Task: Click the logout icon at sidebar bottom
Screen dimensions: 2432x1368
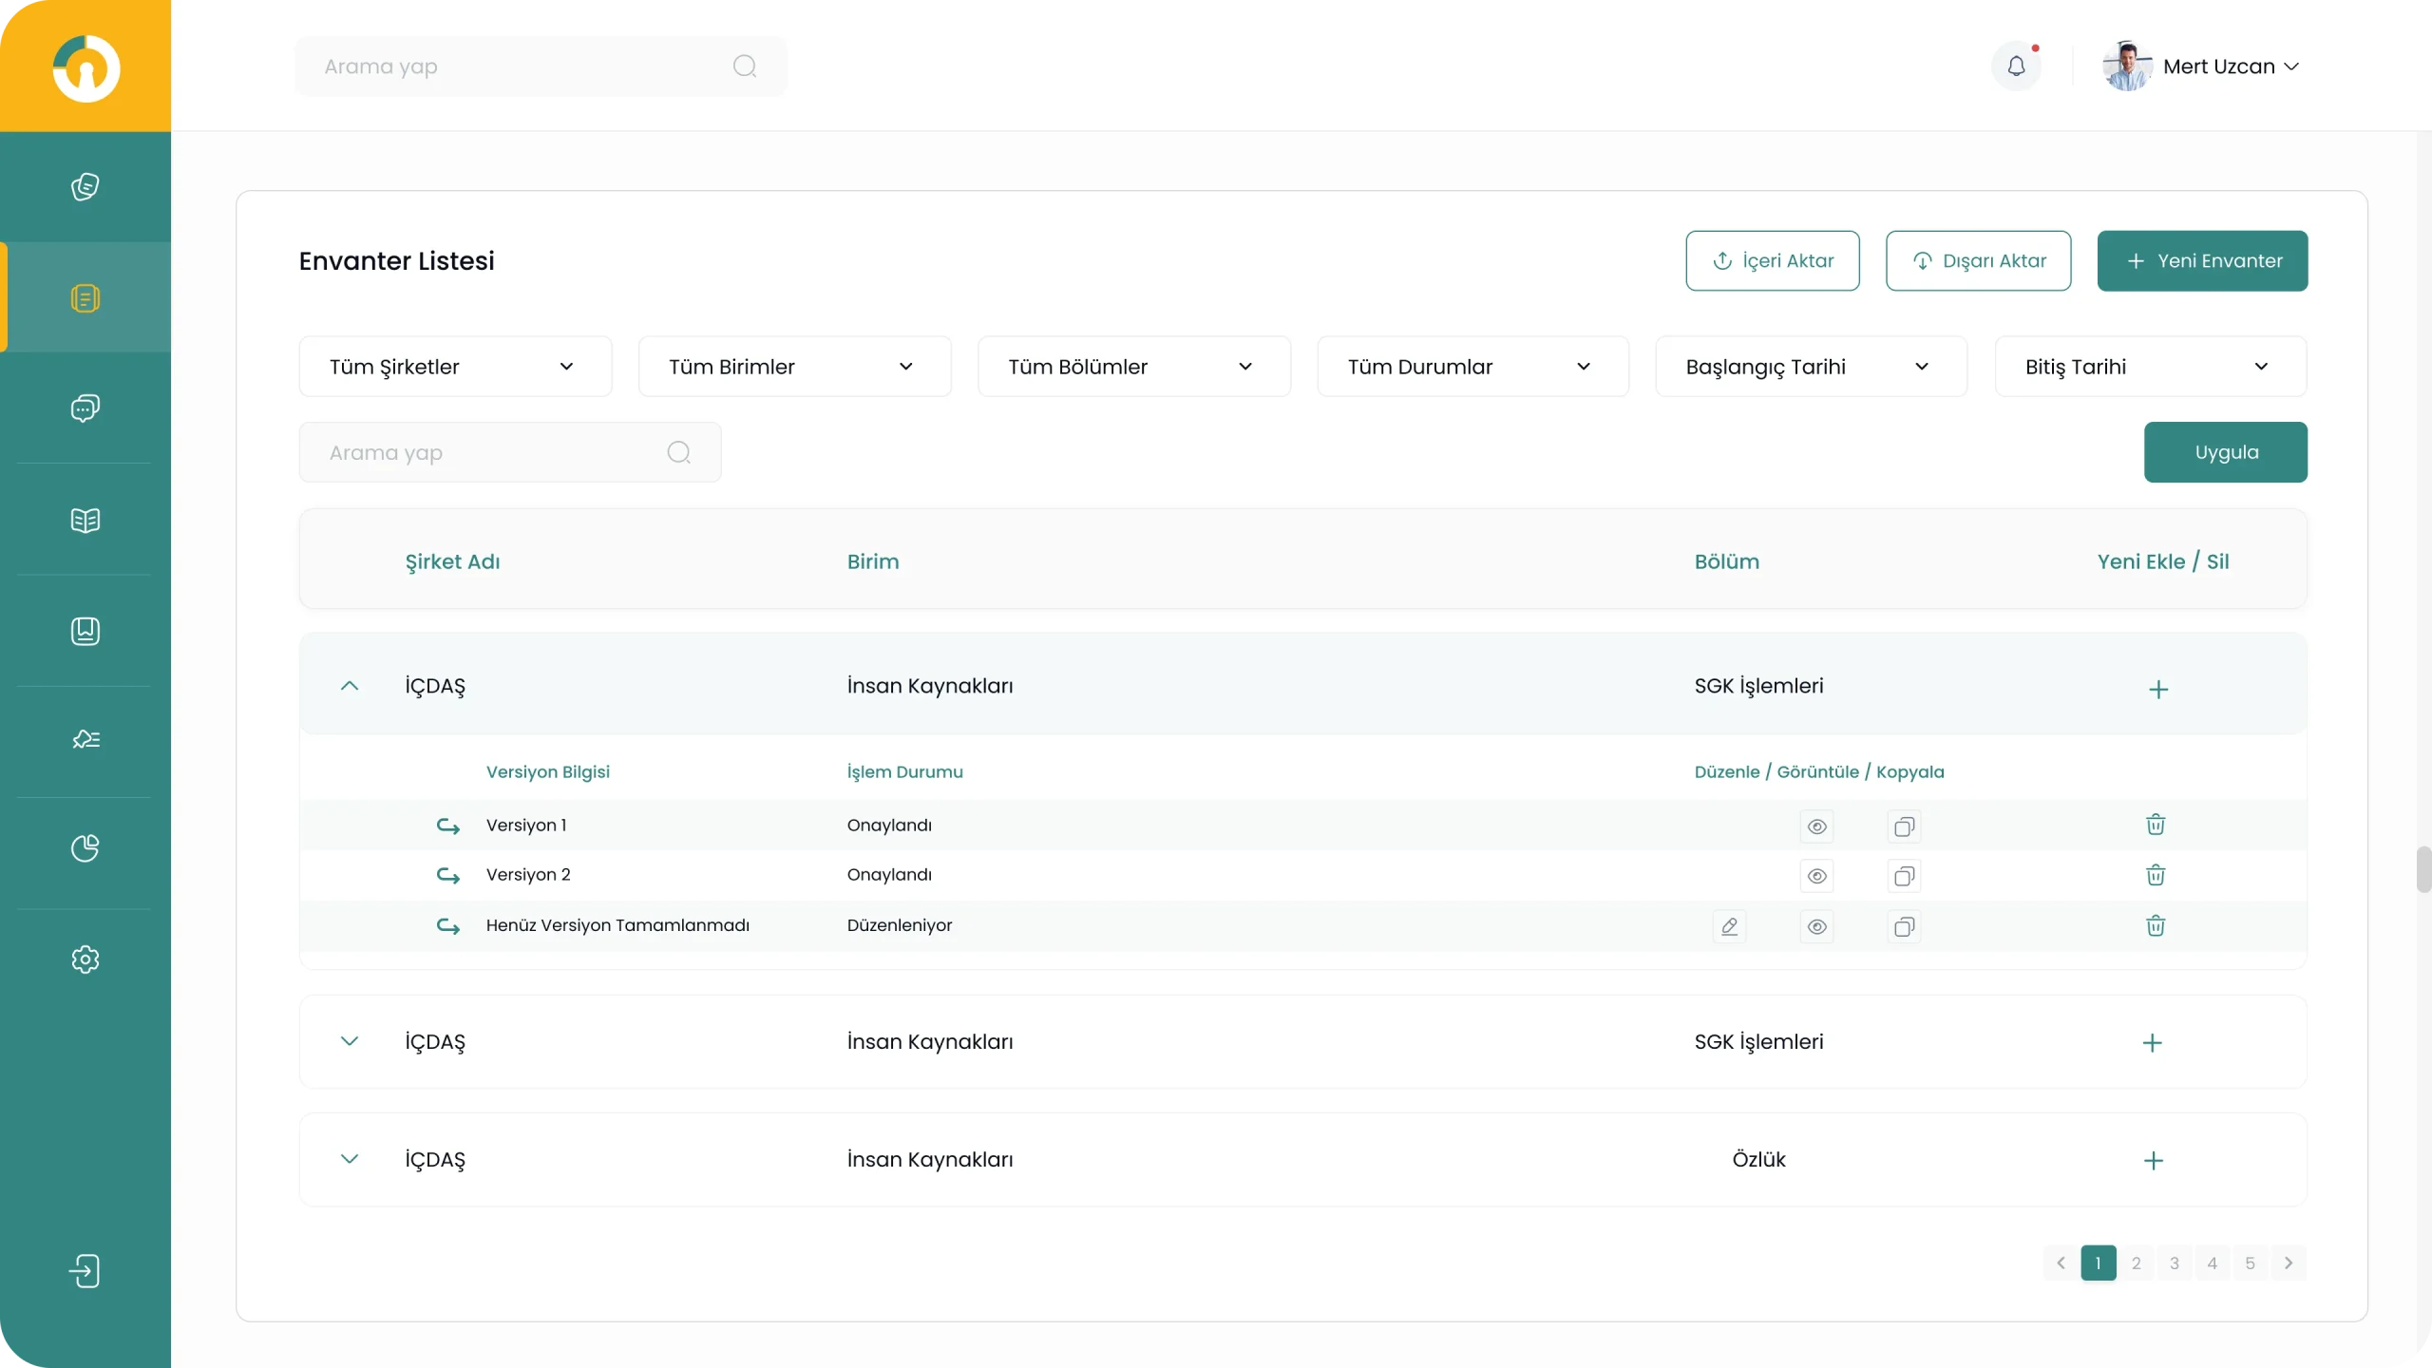Action: pyautogui.click(x=85, y=1270)
